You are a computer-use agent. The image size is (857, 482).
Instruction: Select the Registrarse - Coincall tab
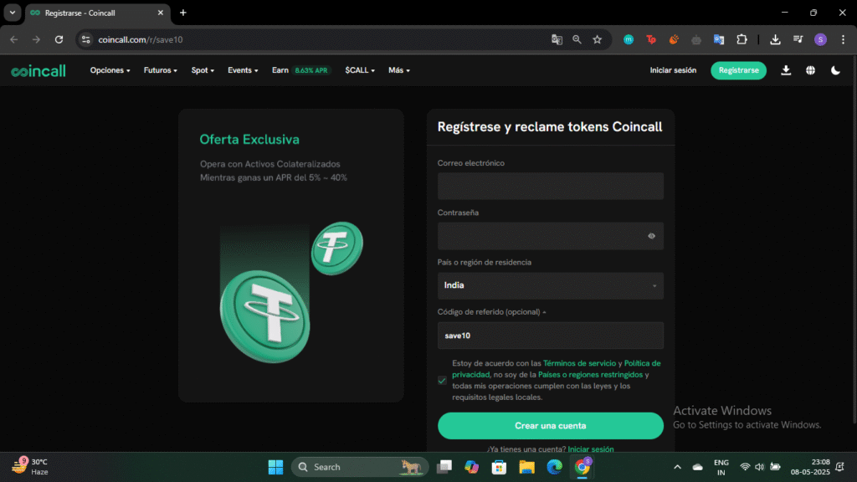[x=97, y=13]
